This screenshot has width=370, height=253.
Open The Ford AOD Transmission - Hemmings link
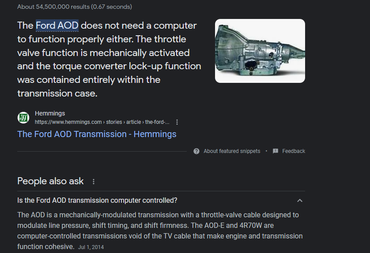(x=97, y=134)
